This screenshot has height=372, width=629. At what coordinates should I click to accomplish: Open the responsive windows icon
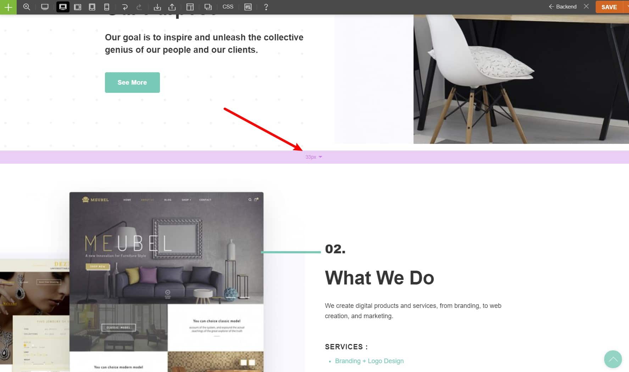[208, 7]
